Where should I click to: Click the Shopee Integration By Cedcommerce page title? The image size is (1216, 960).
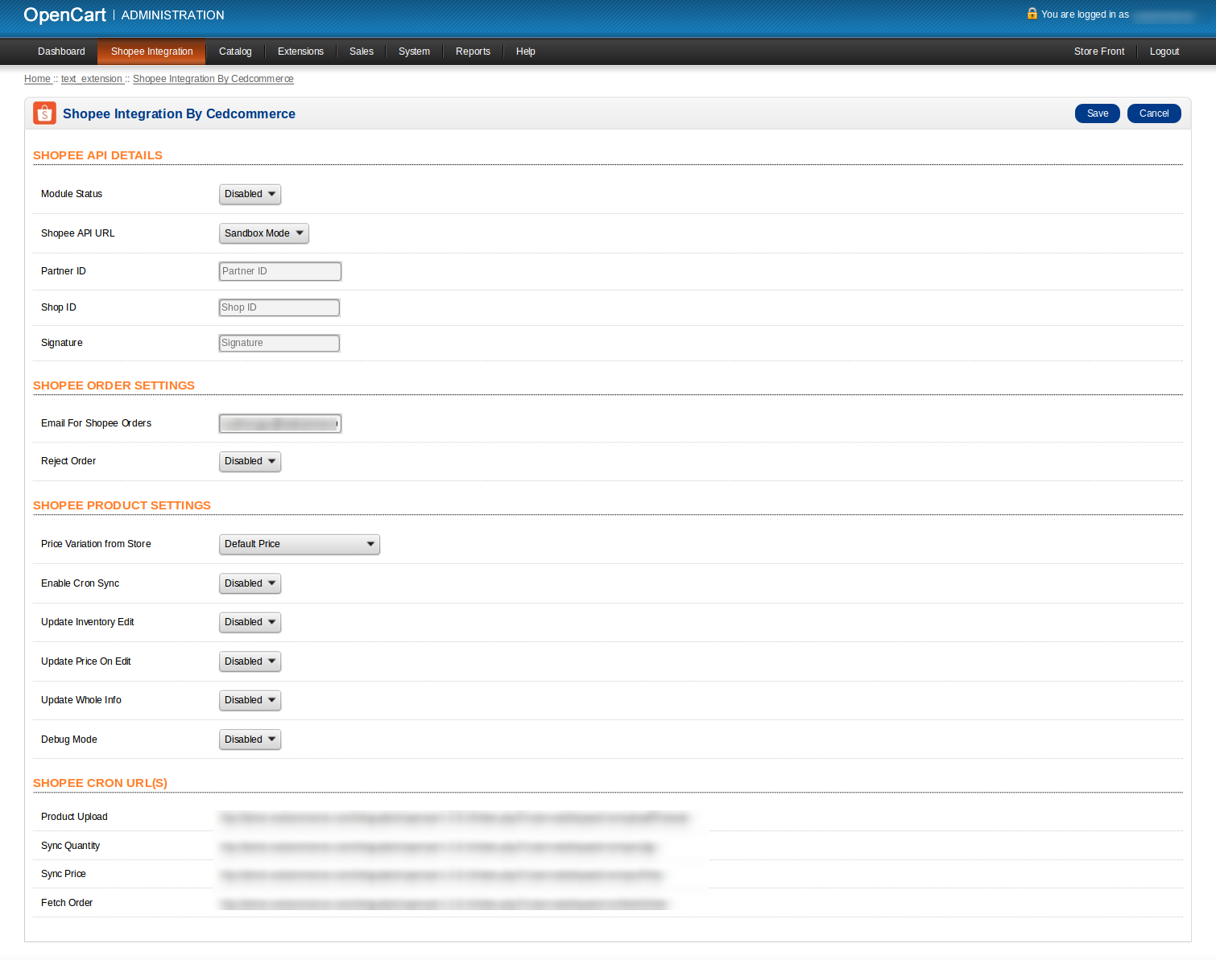[x=179, y=113]
